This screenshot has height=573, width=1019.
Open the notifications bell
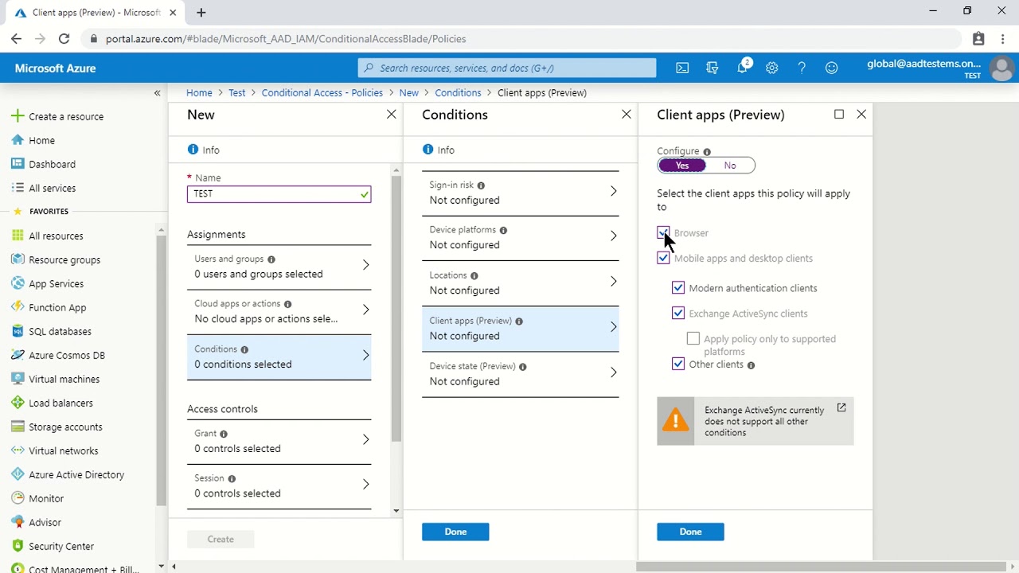(x=743, y=68)
